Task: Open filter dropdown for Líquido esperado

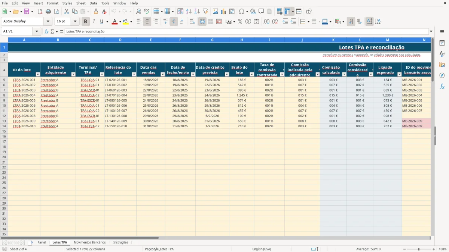Action: [x=399, y=74]
